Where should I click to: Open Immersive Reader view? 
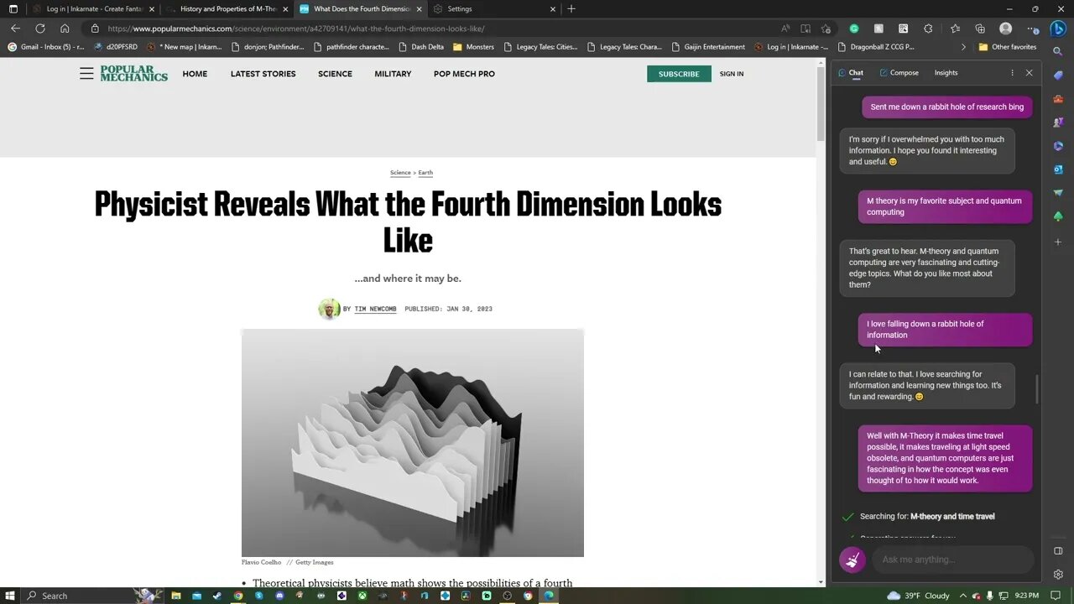pyautogui.click(x=805, y=29)
